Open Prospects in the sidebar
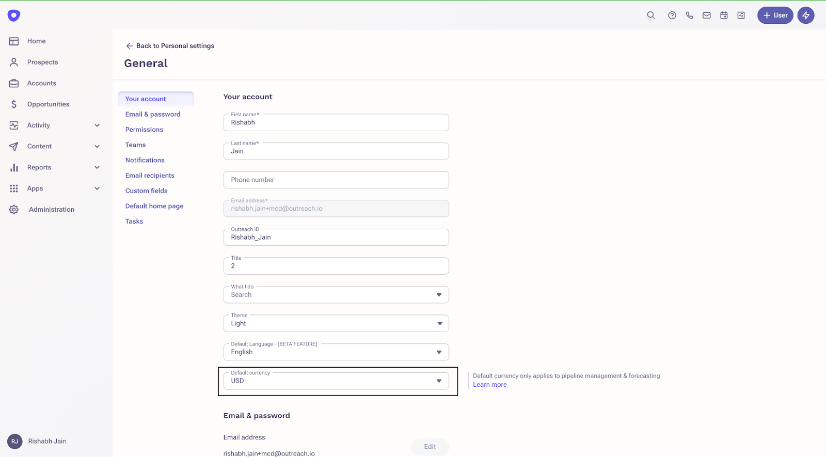Viewport: 826px width, 457px height. (43, 62)
